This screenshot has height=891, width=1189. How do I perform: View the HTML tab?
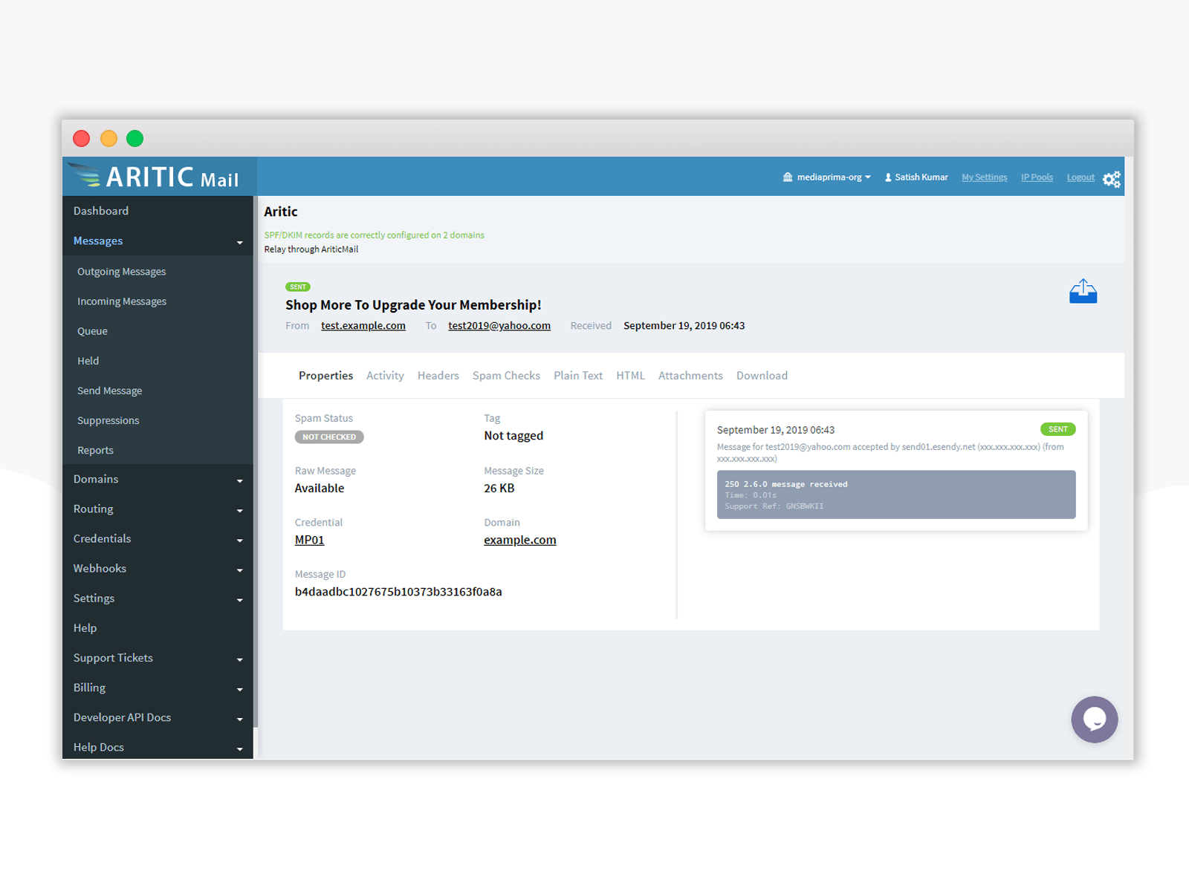630,376
